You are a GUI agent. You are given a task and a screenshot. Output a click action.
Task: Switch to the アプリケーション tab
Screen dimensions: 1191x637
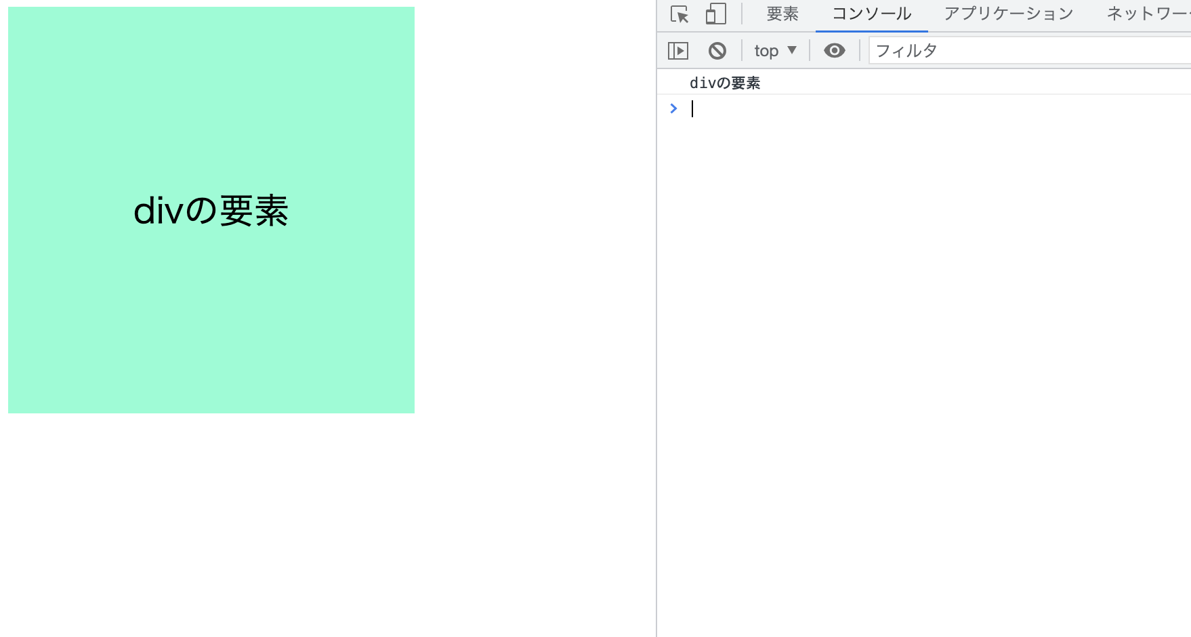coord(1009,14)
